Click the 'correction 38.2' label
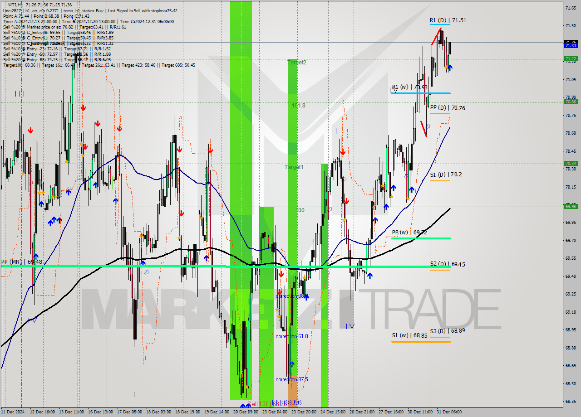Screen dimensions: 581x417 point(292,296)
